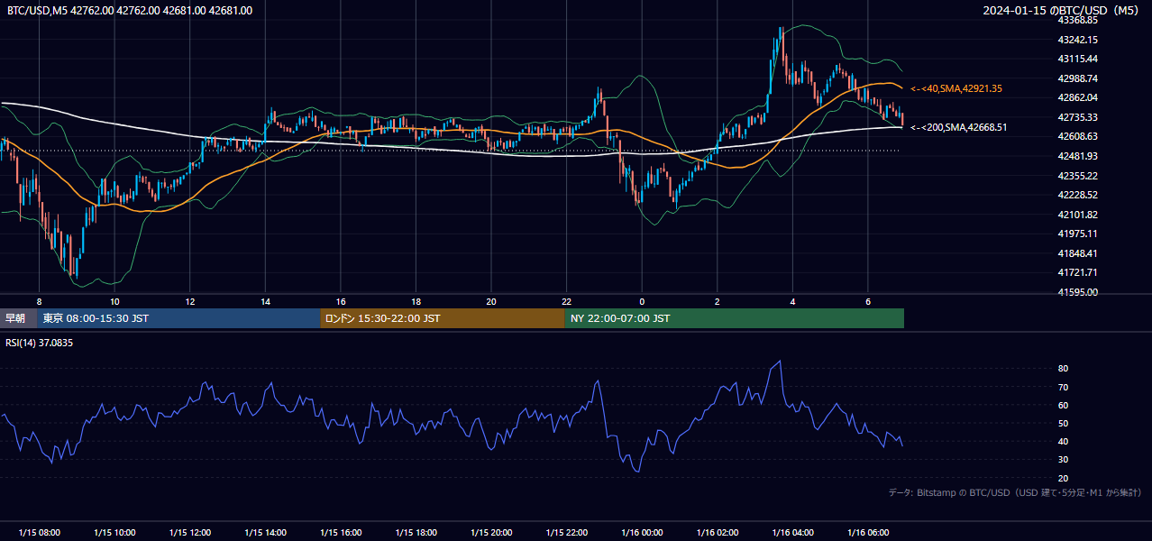Screen dimensions: 1152x541
Task: Click price axis value 42735.33
Action: 1077,117
